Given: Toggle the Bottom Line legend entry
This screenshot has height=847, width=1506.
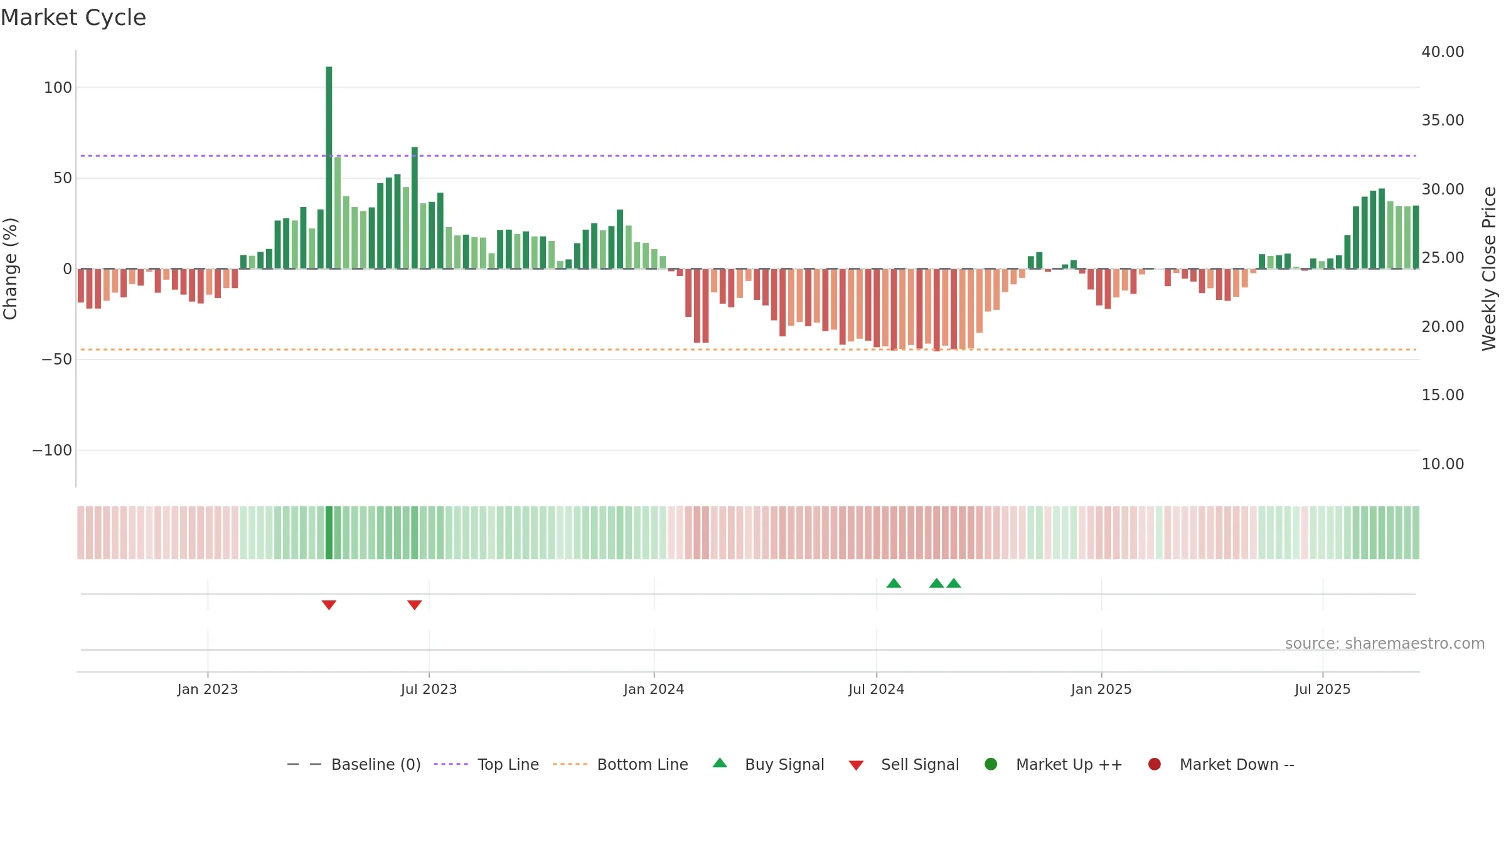Looking at the screenshot, I should (x=621, y=764).
